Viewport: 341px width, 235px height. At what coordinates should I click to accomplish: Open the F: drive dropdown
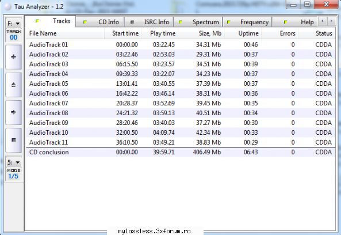pos(13,23)
